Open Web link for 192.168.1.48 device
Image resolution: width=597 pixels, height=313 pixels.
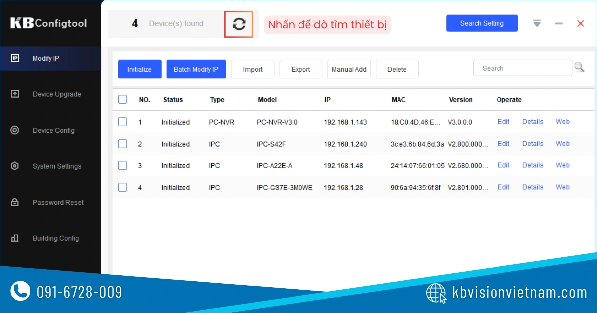click(x=562, y=165)
